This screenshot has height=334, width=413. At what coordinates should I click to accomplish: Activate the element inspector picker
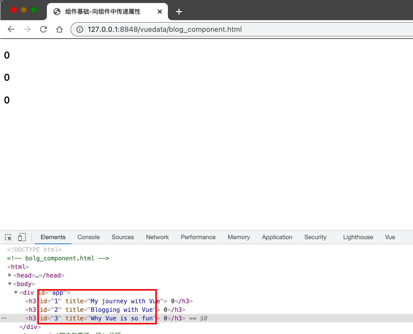pos(8,237)
